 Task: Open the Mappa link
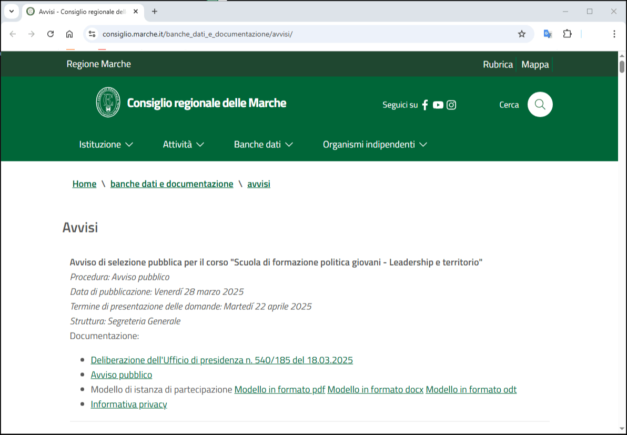point(535,64)
